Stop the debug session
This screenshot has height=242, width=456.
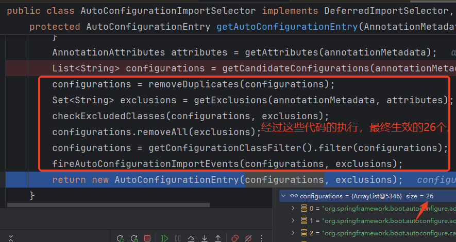click(147, 238)
